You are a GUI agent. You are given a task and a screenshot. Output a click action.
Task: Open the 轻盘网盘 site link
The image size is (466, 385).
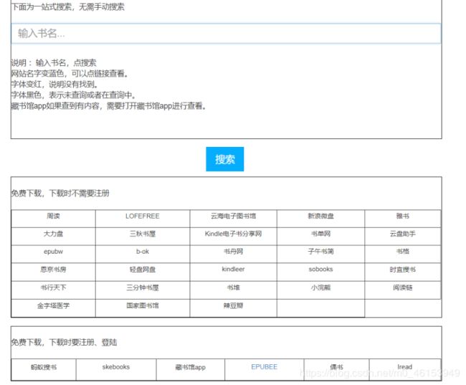pos(143,270)
